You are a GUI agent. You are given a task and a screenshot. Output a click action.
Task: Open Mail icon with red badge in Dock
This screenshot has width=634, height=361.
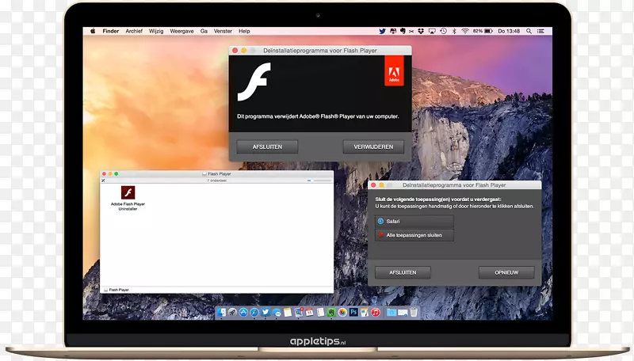(x=299, y=312)
